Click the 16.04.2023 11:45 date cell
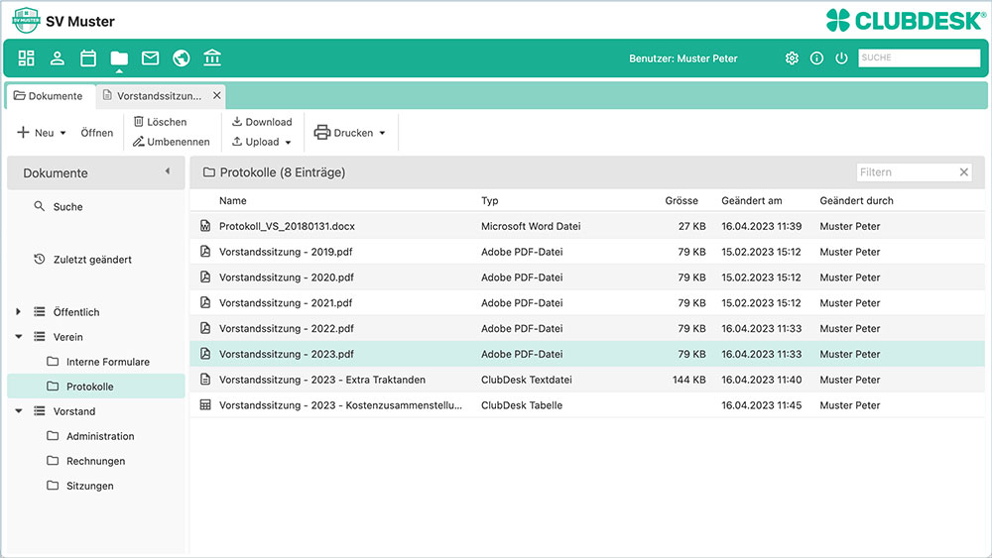The width and height of the screenshot is (992, 558). tap(762, 405)
